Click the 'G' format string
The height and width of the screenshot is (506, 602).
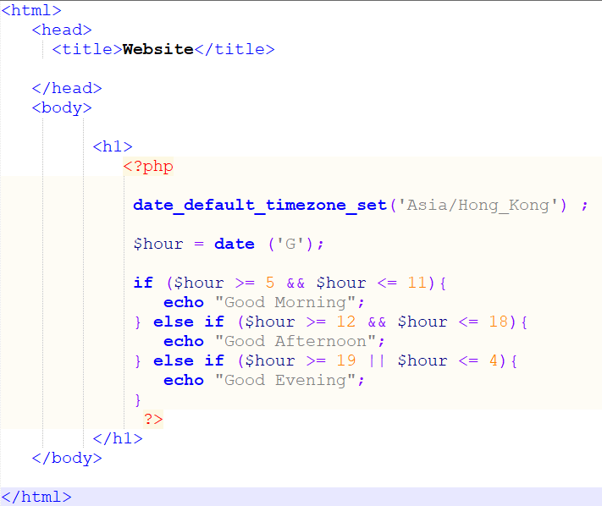pyautogui.click(x=290, y=244)
